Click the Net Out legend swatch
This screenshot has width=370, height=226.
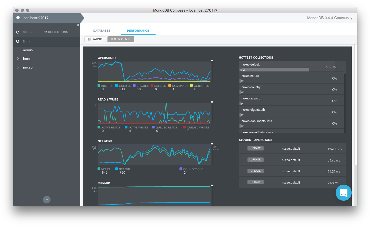tap(117, 169)
